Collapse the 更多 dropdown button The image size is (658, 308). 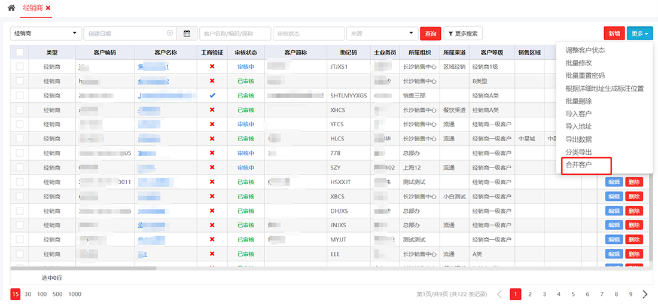639,34
